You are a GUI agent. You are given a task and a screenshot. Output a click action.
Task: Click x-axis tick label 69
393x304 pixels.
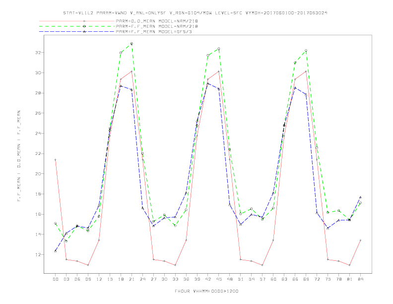pos(306,279)
